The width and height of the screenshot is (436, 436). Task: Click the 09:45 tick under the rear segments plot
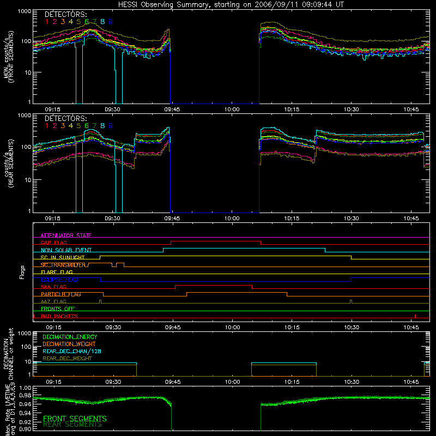pyautogui.click(x=172, y=219)
